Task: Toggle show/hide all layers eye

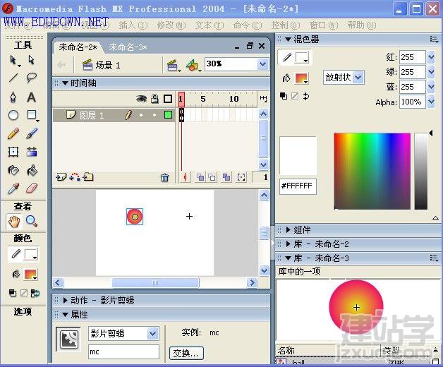Action: click(x=141, y=99)
